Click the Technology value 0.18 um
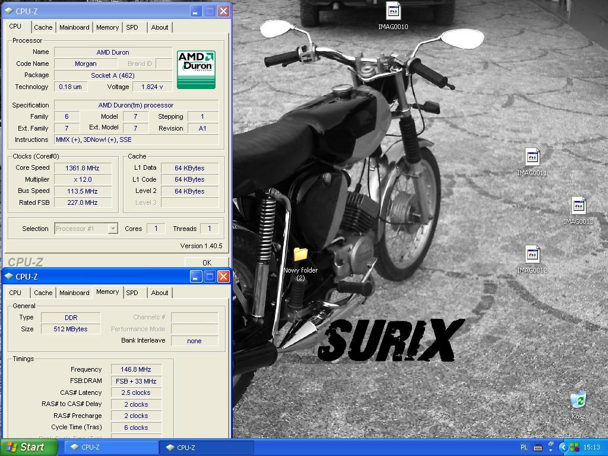The width and height of the screenshot is (608, 456). [71, 87]
